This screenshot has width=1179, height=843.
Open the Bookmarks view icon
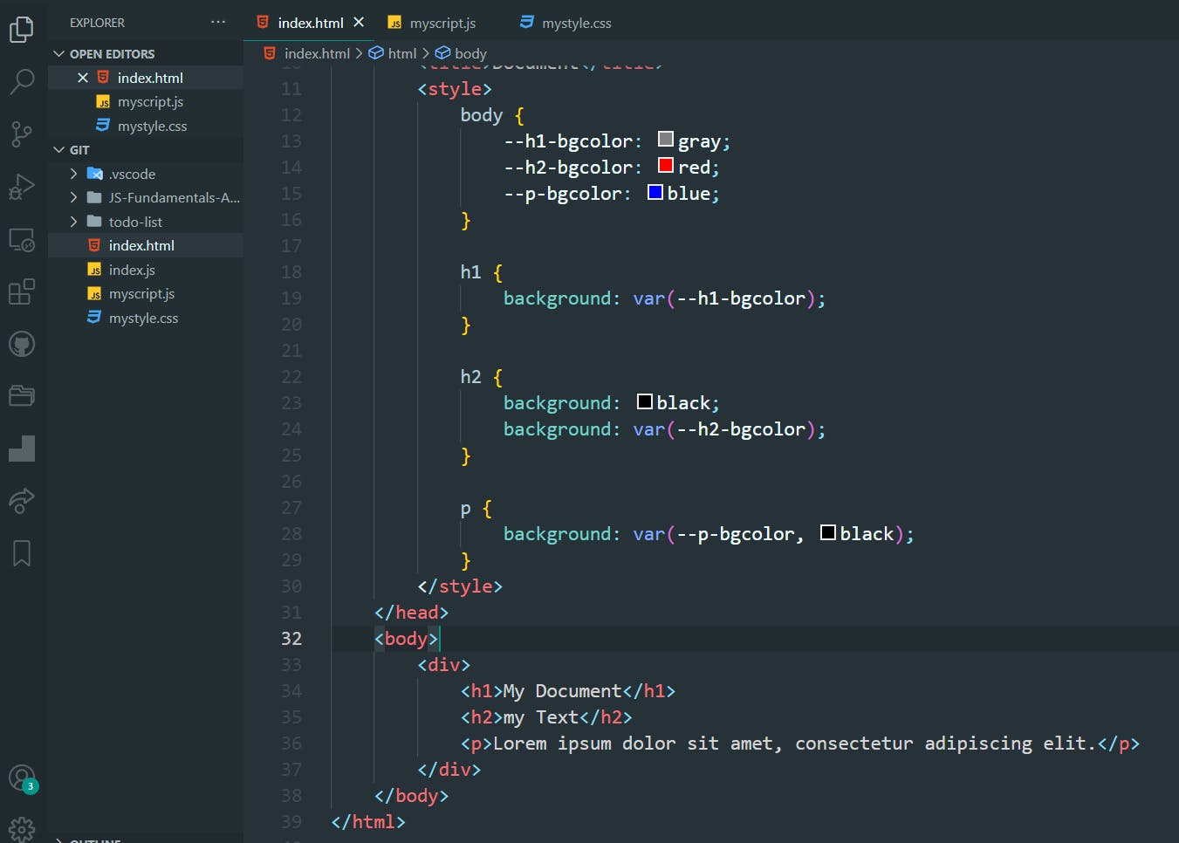click(x=21, y=553)
